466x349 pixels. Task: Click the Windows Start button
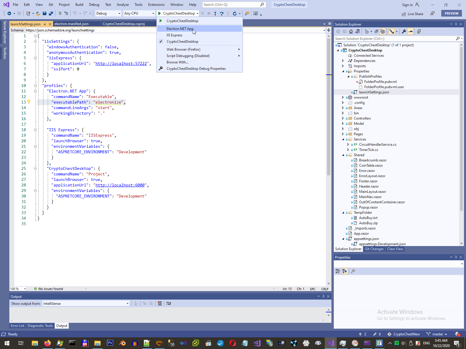(7, 343)
